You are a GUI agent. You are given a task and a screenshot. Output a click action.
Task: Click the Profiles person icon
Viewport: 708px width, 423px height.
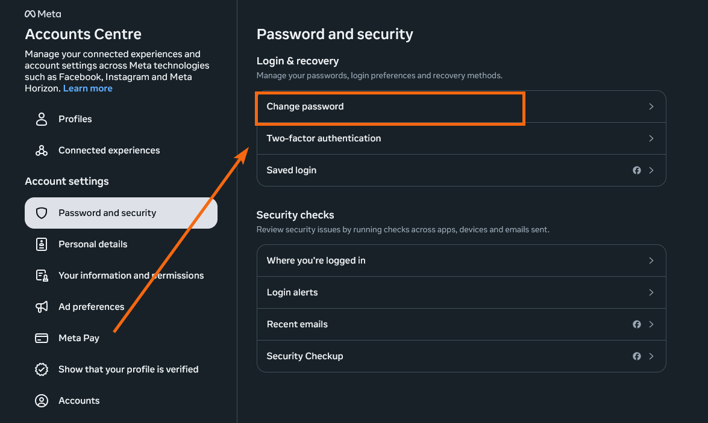click(42, 119)
